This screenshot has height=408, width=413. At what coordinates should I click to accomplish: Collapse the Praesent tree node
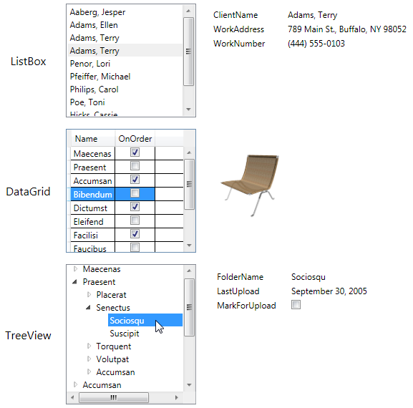point(75,282)
